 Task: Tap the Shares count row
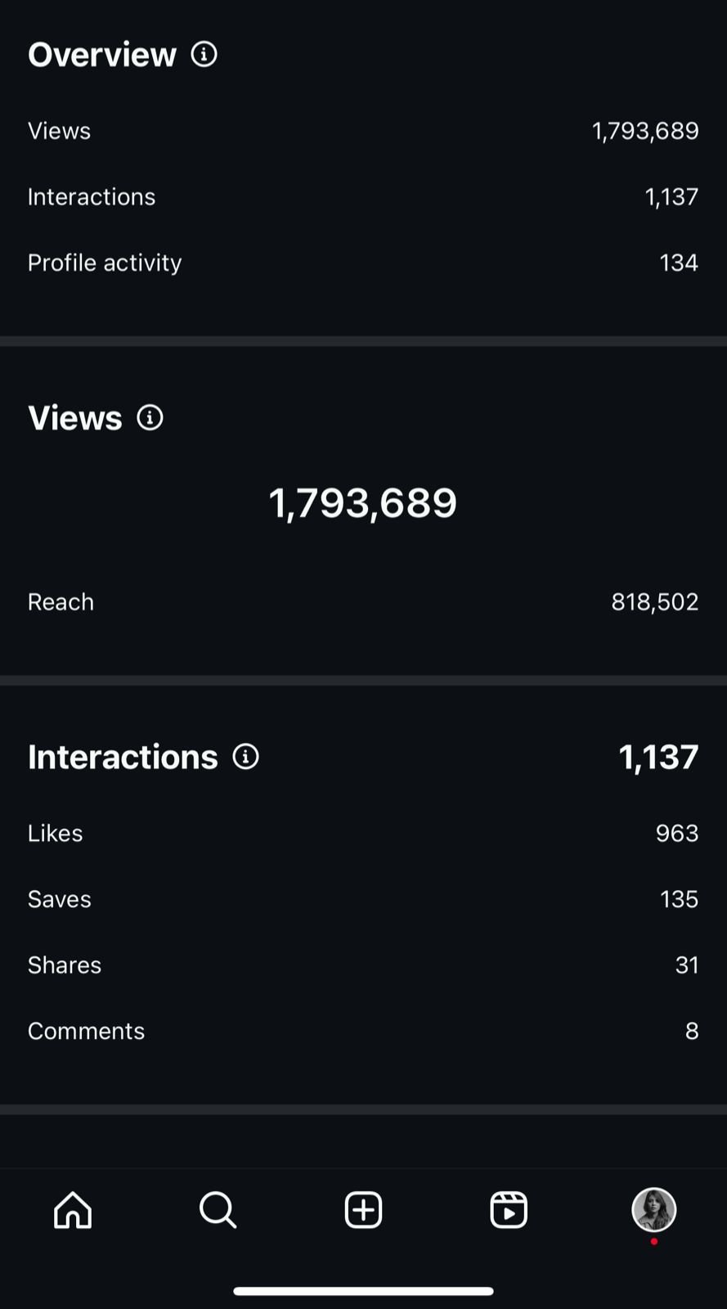(x=363, y=965)
